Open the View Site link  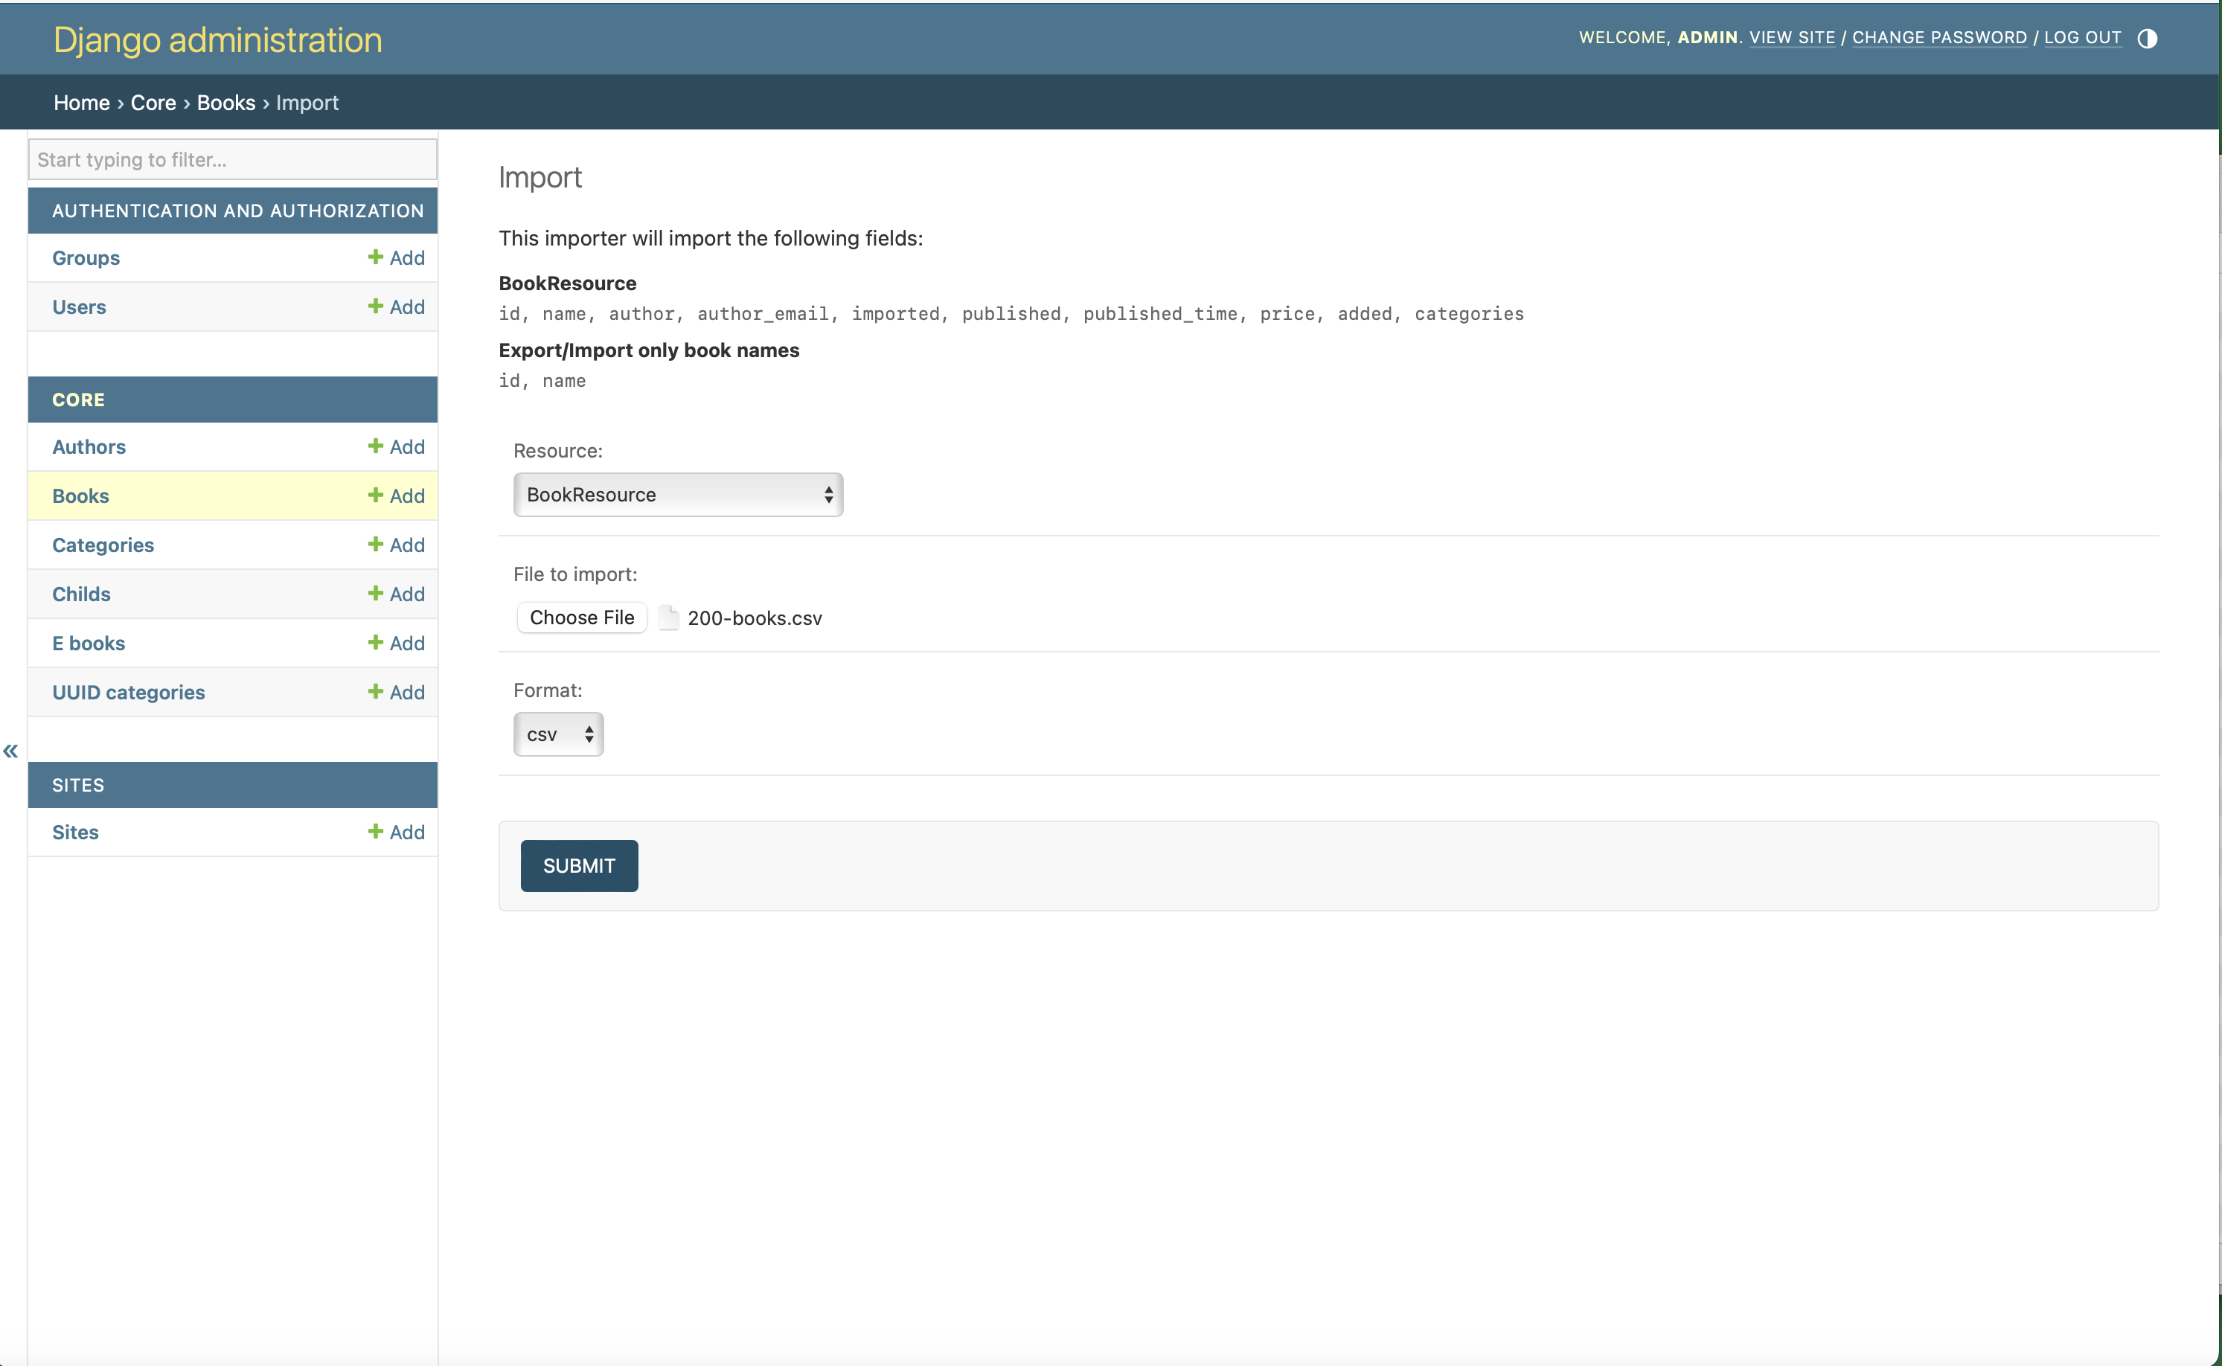coord(1792,38)
